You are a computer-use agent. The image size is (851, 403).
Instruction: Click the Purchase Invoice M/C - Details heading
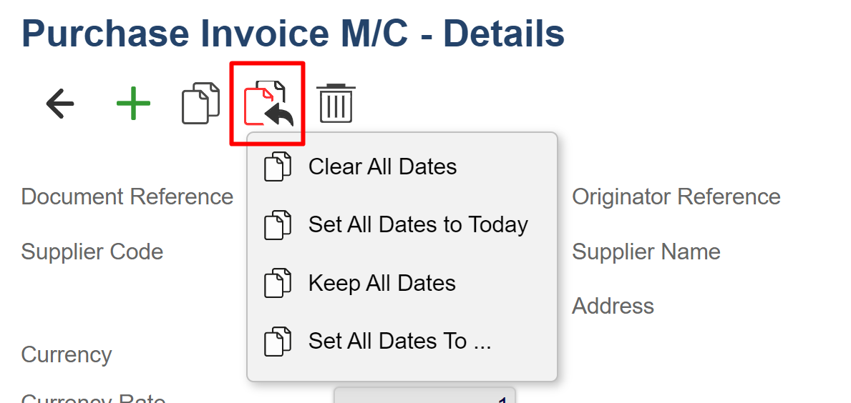293,33
